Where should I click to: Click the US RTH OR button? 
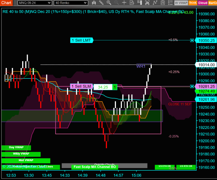tap(186, 167)
